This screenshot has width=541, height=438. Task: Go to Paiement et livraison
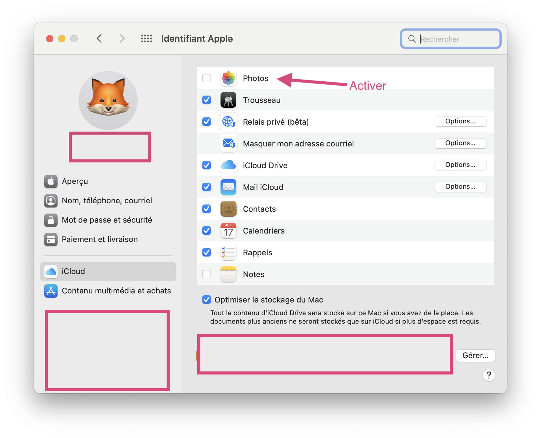click(x=108, y=240)
